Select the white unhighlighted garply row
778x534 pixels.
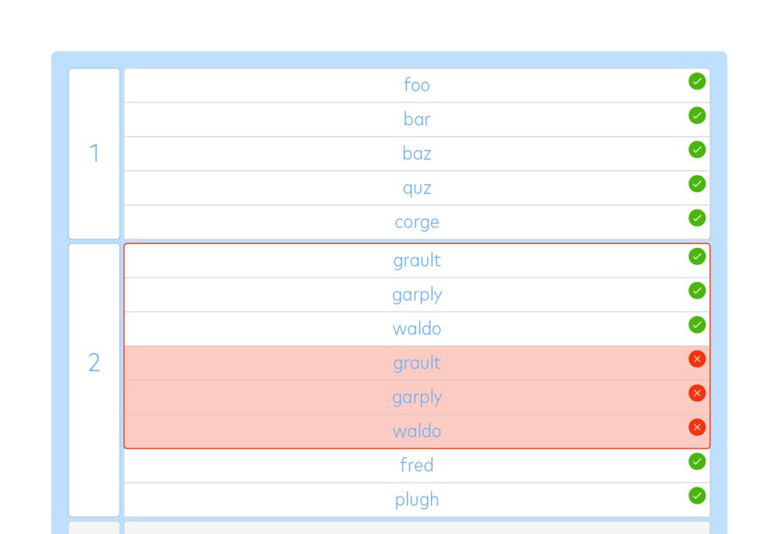pyautogui.click(x=417, y=295)
